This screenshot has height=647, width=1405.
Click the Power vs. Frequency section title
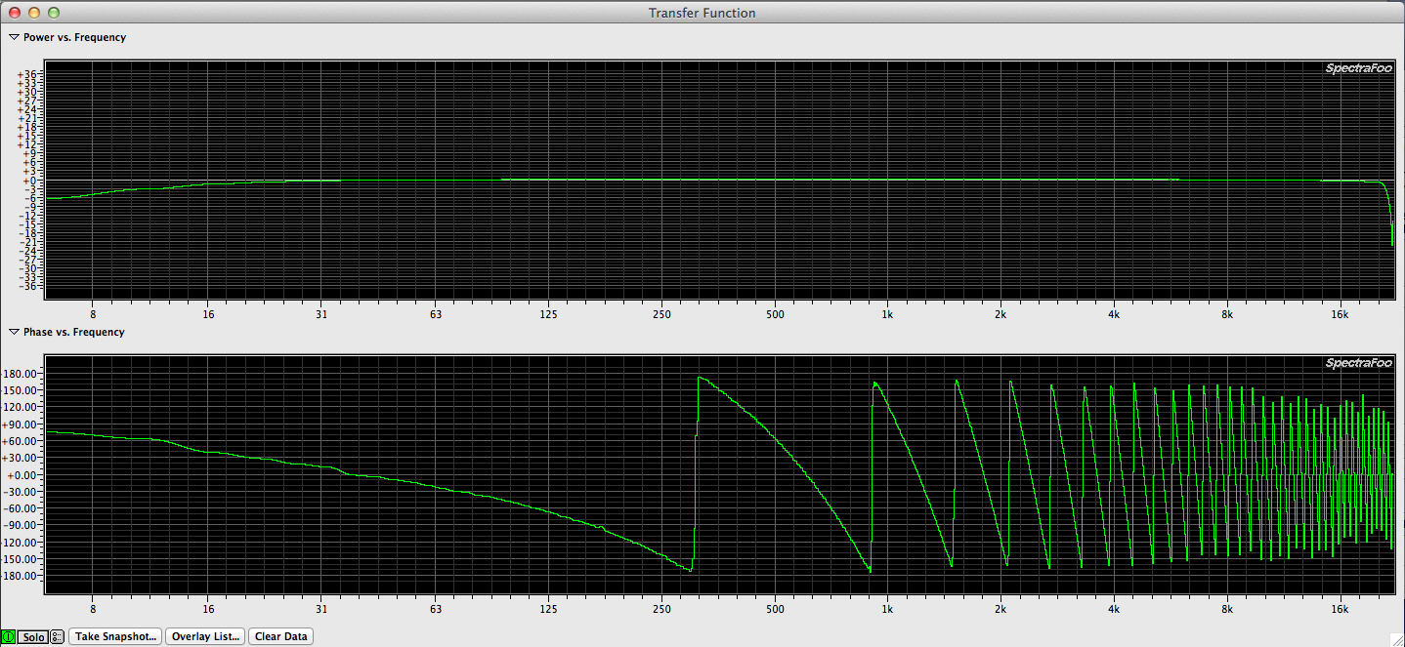74,37
